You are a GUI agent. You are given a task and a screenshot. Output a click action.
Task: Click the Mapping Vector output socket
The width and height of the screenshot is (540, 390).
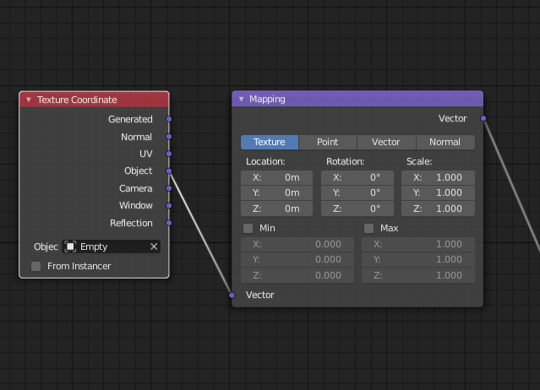[x=483, y=118]
